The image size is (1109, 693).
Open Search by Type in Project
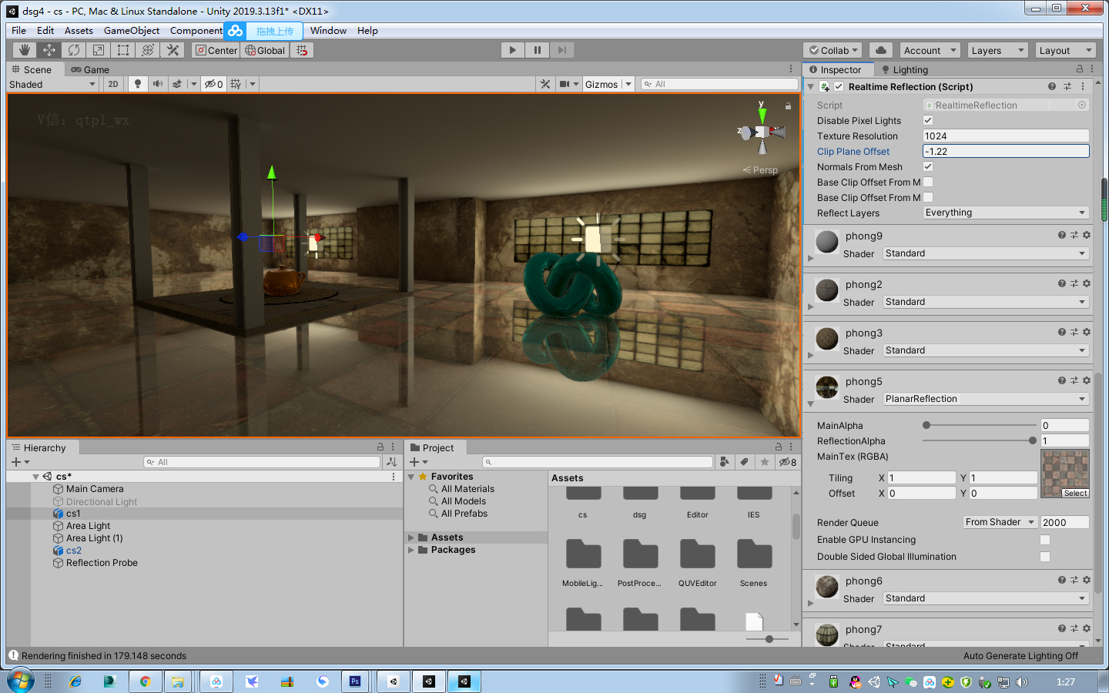(724, 462)
